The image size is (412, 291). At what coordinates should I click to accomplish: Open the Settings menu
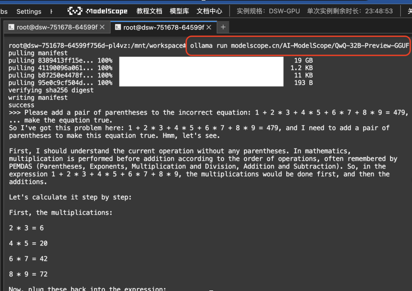pos(29,11)
